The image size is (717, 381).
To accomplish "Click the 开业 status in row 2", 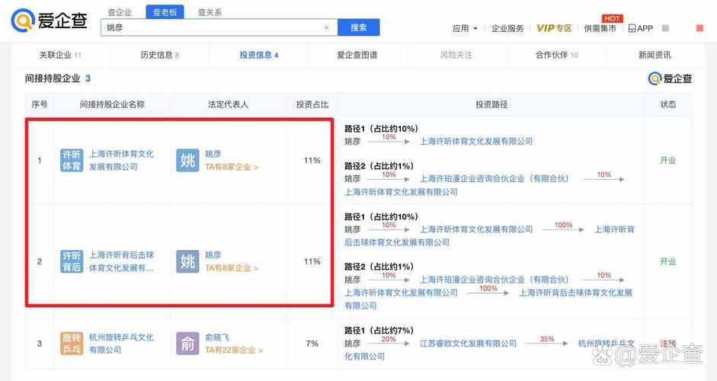I will [667, 261].
